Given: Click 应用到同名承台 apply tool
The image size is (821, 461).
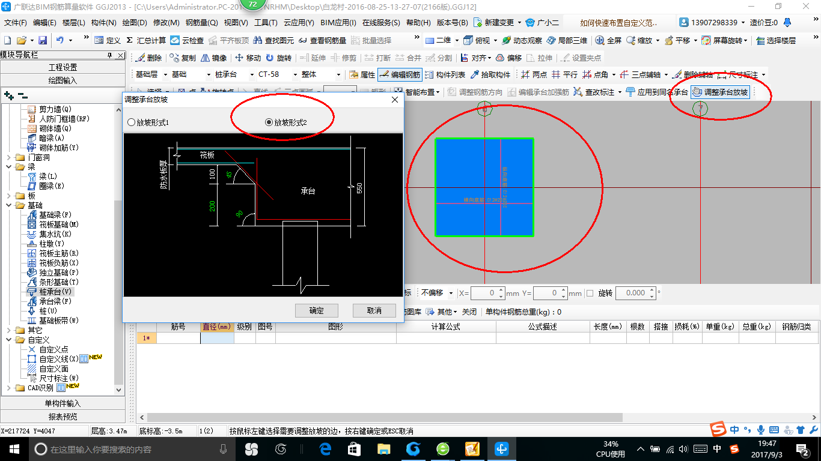Looking at the screenshot, I should pyautogui.click(x=657, y=92).
